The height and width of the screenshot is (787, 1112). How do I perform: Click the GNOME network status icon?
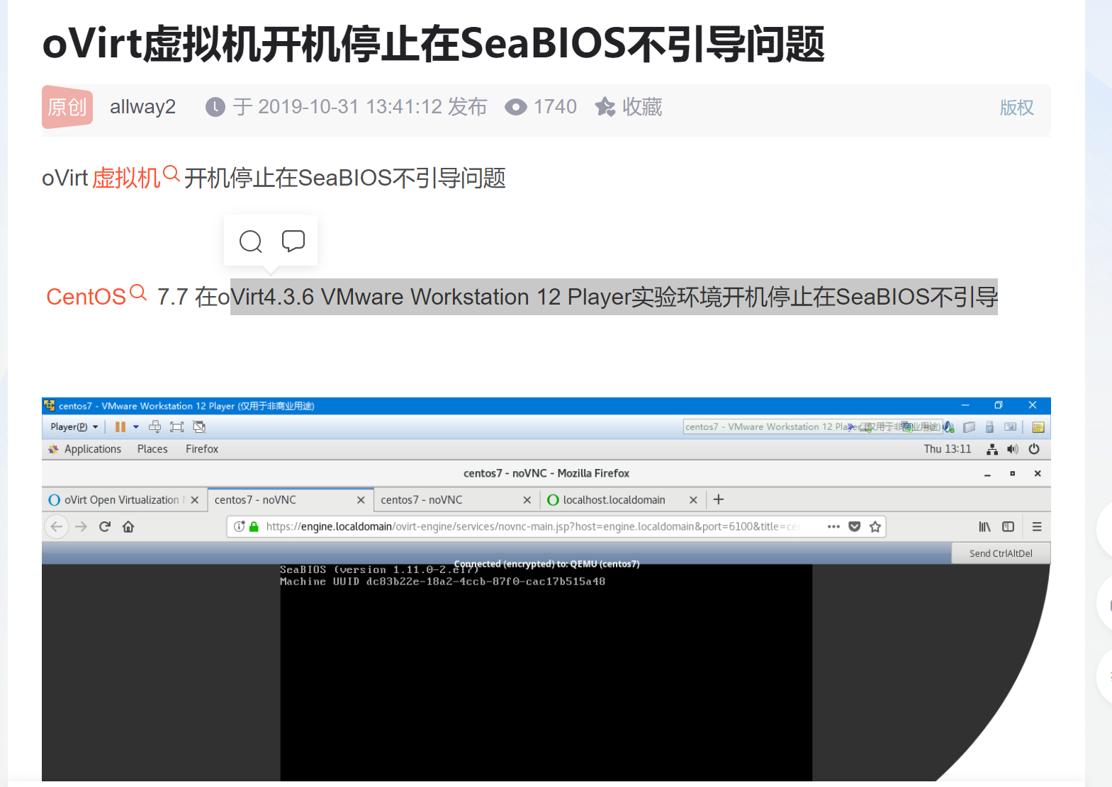pyautogui.click(x=992, y=449)
